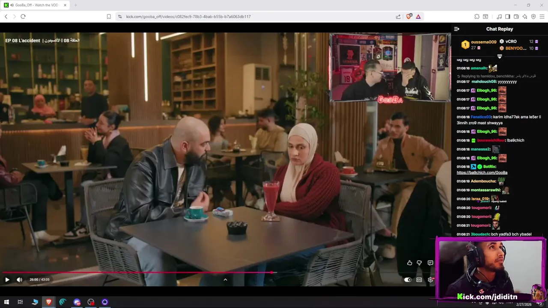The image size is (548, 308).
Task: Like the video with thumbs-up icon
Action: tap(409, 263)
